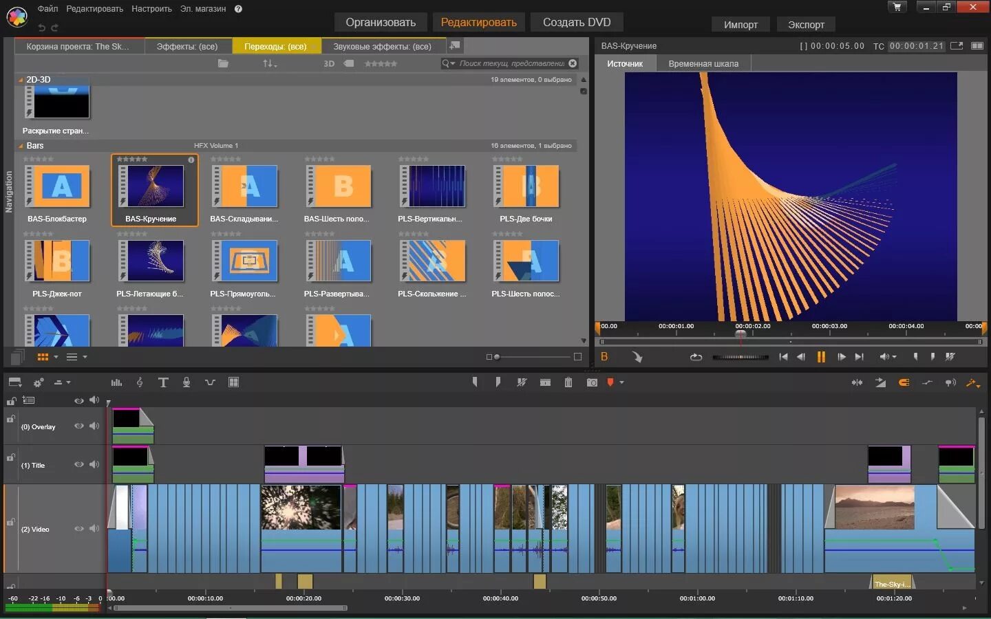The height and width of the screenshot is (619, 991).
Task: Clear the library search field
Action: 573,63
